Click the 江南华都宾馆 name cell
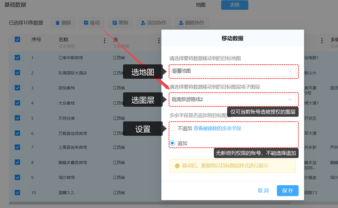 pyautogui.click(x=71, y=58)
